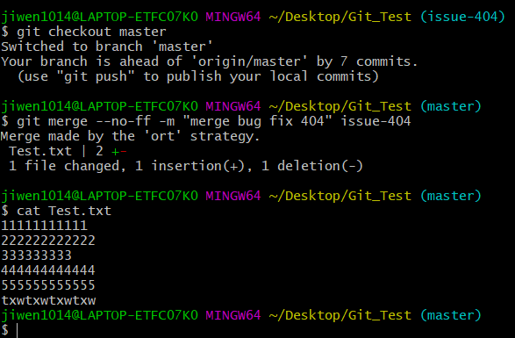Click the git push hint line
The width and height of the screenshot is (515, 338).
(x=198, y=76)
